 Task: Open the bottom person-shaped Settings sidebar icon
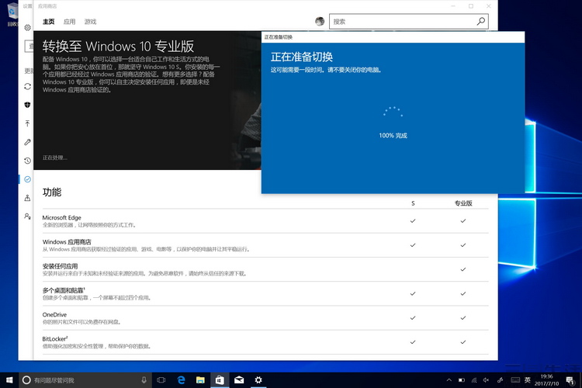click(x=27, y=216)
